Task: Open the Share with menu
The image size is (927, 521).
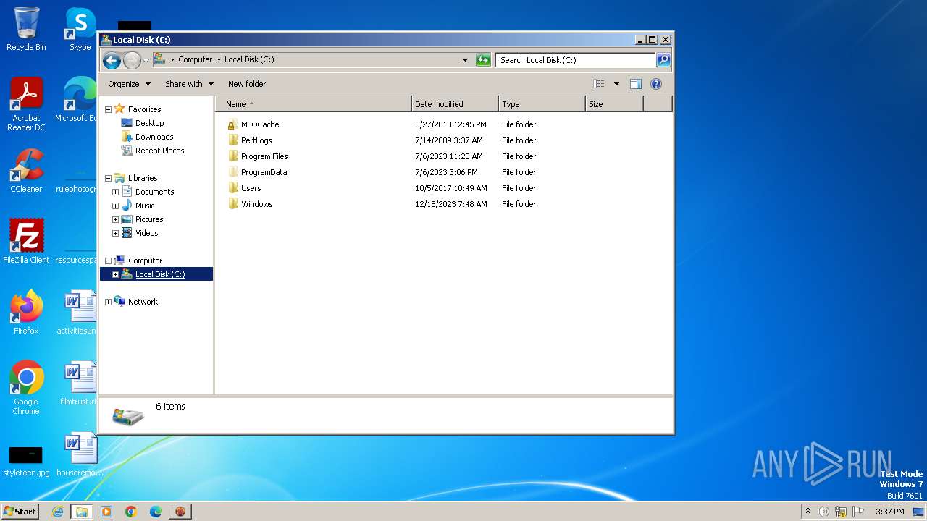Action: pos(189,84)
